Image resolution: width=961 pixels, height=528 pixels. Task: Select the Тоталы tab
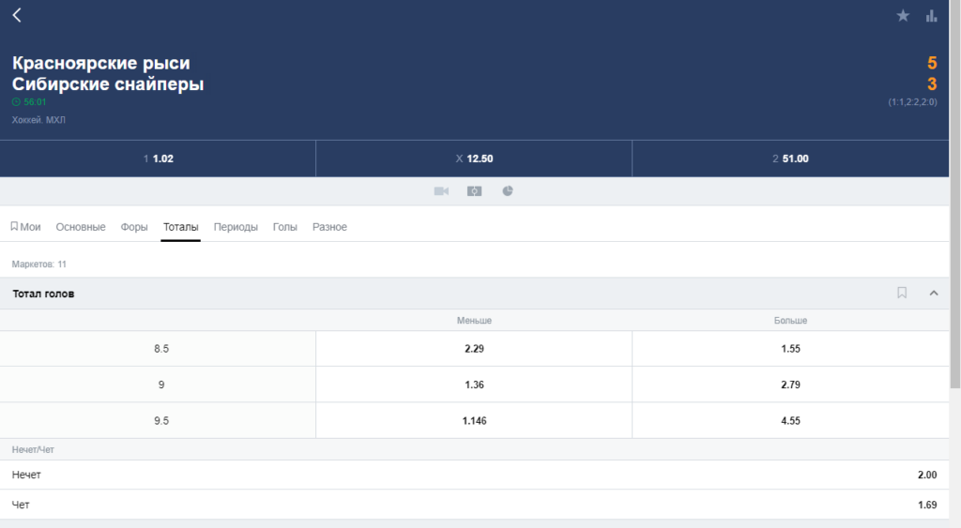181,227
